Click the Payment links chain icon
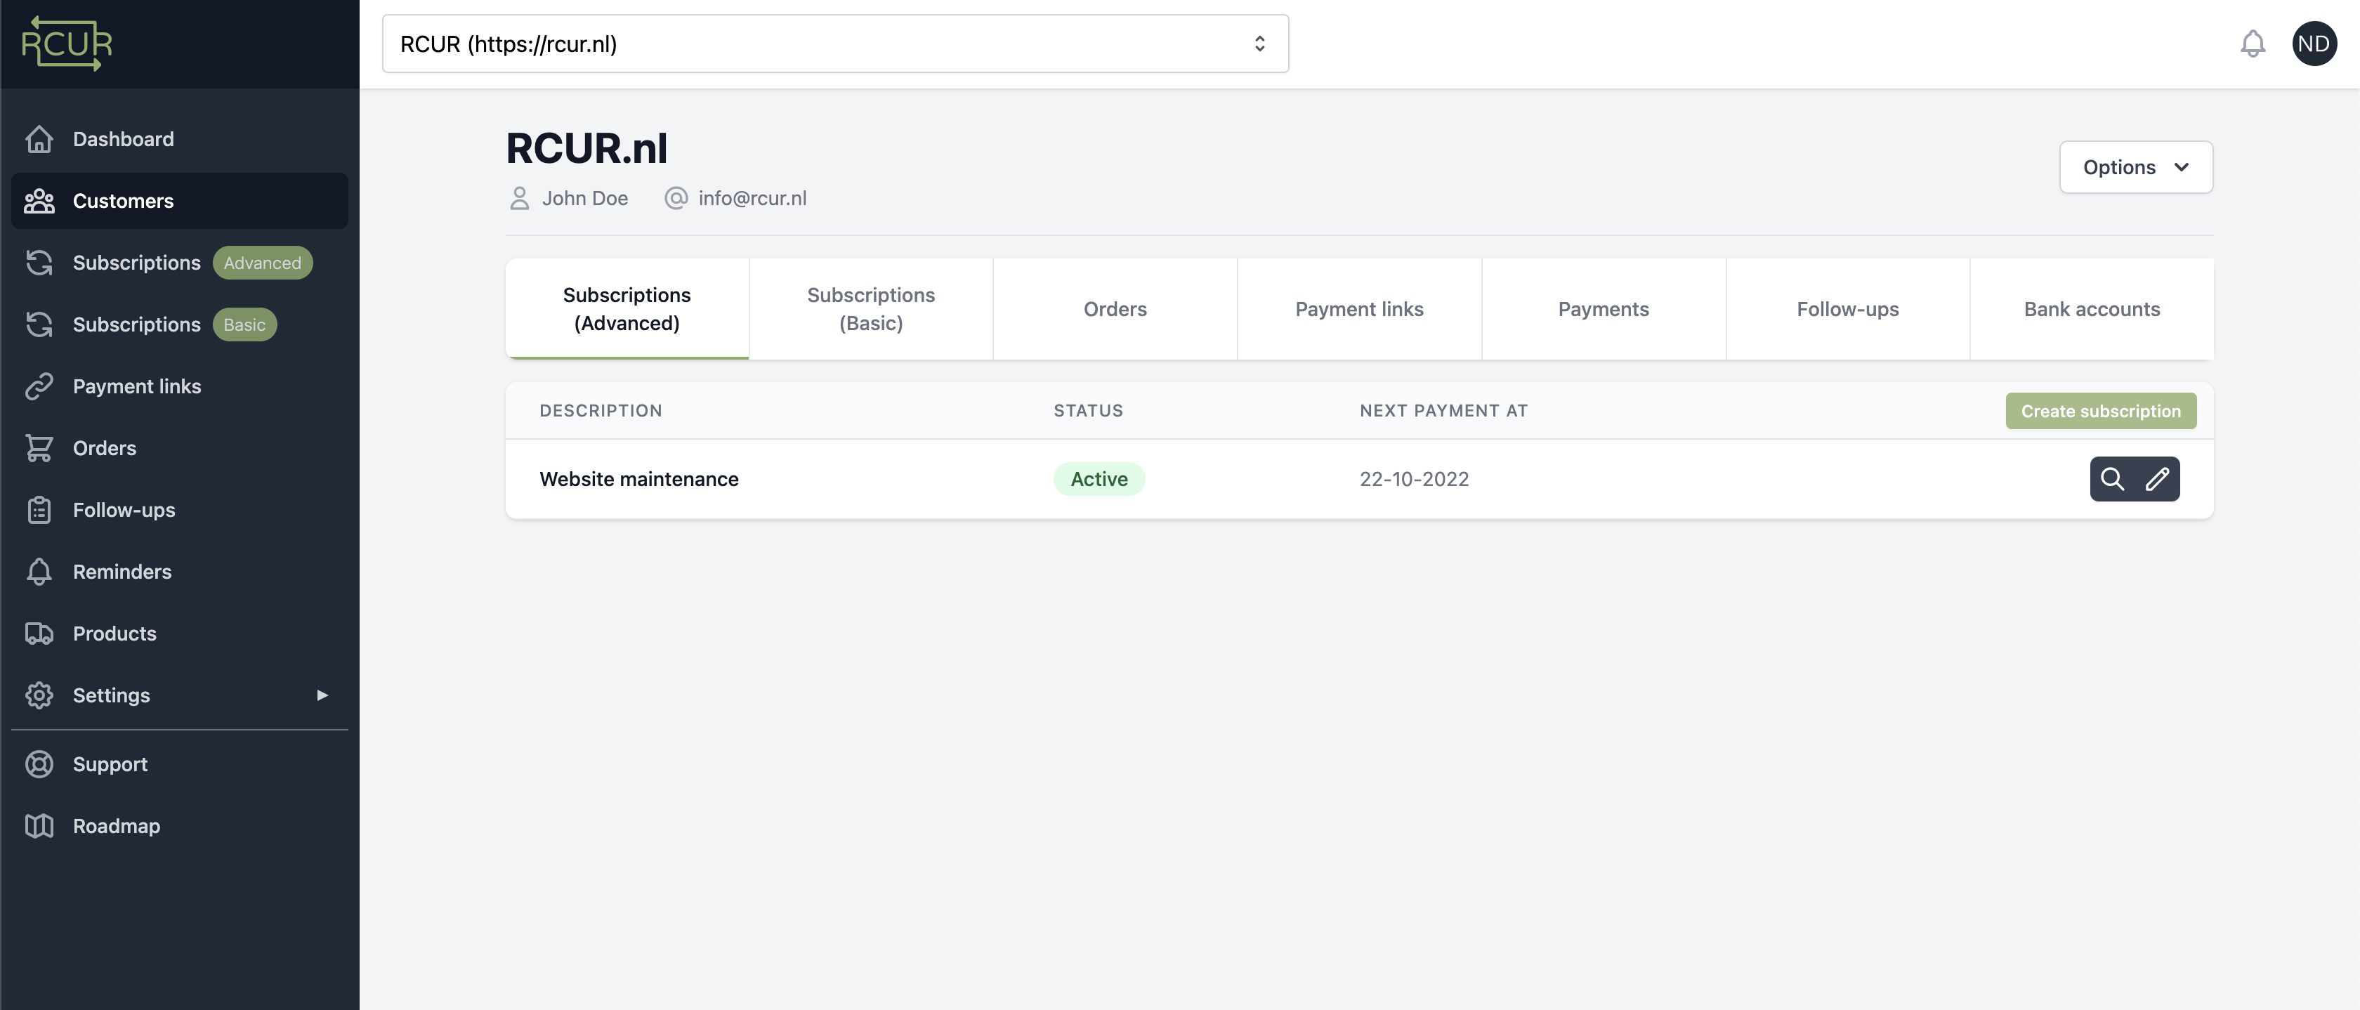This screenshot has height=1010, width=2360. [39, 387]
